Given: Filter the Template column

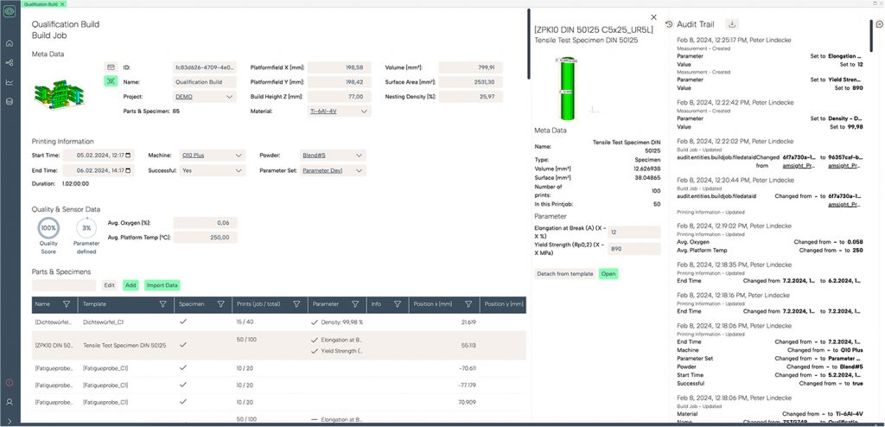Looking at the screenshot, I should point(163,304).
